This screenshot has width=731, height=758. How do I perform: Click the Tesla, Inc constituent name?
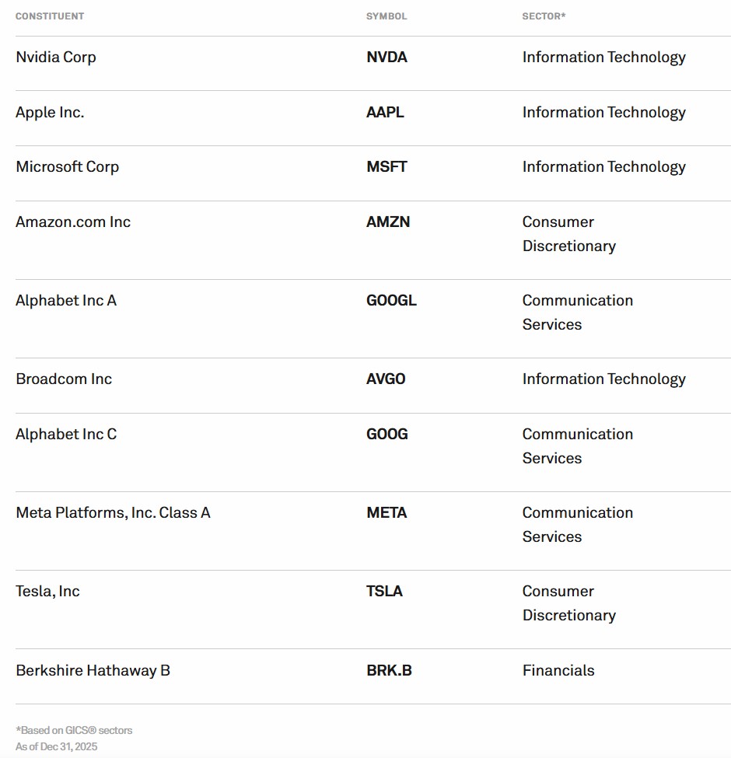tap(47, 592)
